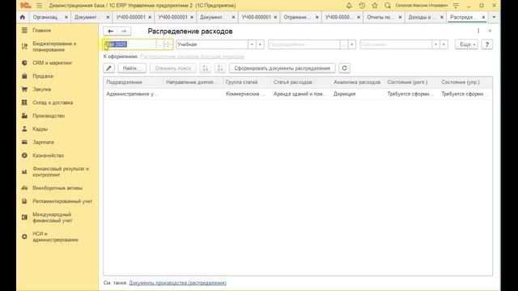Open period selection ellipsis button
The width and height of the screenshot is (518, 291).
160,44
